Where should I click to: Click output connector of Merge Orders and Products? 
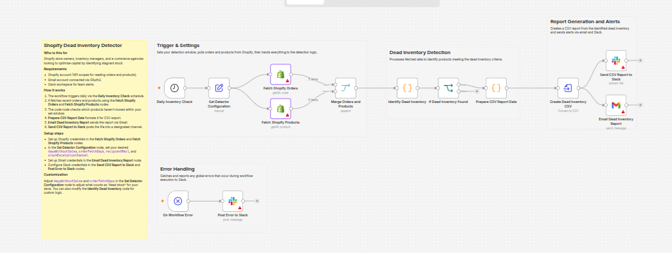tap(357, 88)
